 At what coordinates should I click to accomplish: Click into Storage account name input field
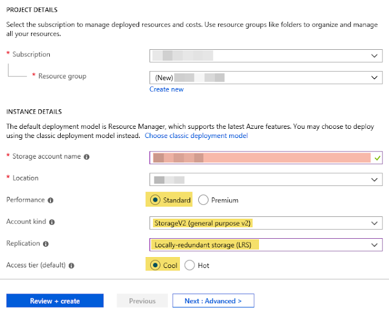(x=260, y=157)
